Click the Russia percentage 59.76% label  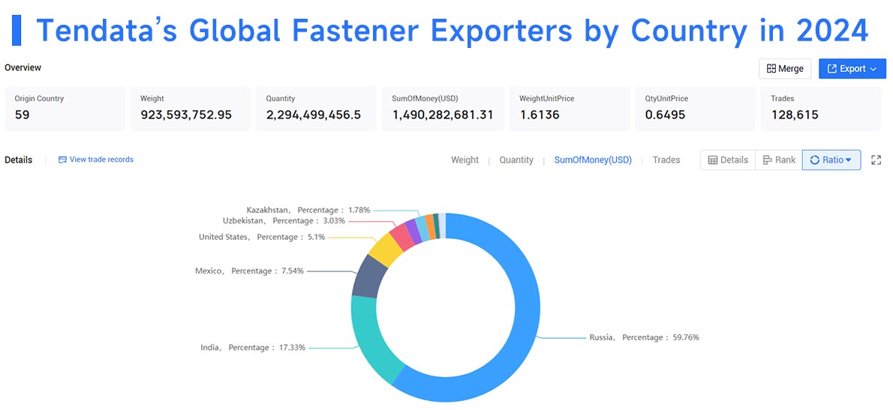tap(644, 337)
